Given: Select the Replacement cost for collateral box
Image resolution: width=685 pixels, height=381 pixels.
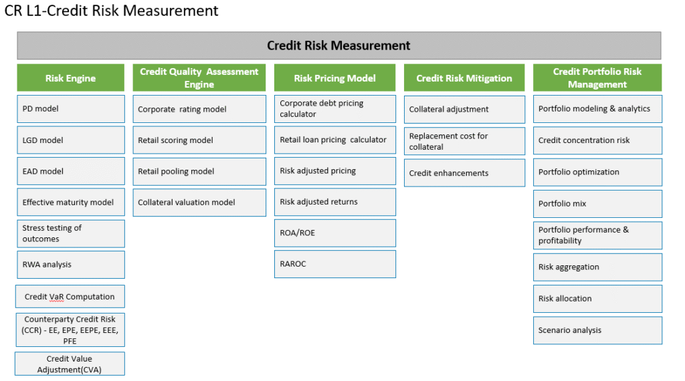Looking at the screenshot, I should (464, 141).
